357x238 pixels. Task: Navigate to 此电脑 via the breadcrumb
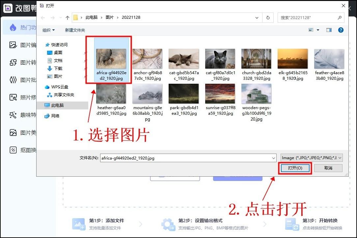(x=92, y=17)
